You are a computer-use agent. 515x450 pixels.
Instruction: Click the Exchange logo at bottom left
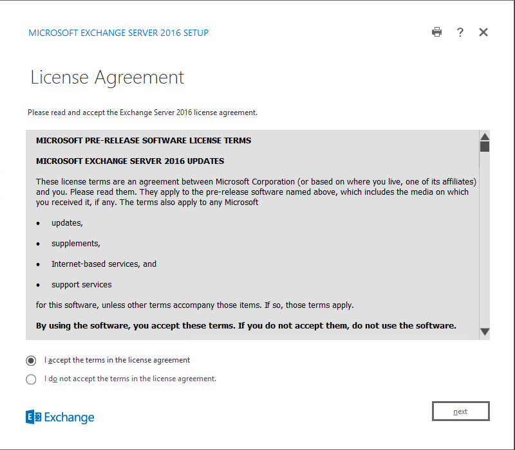click(x=60, y=417)
